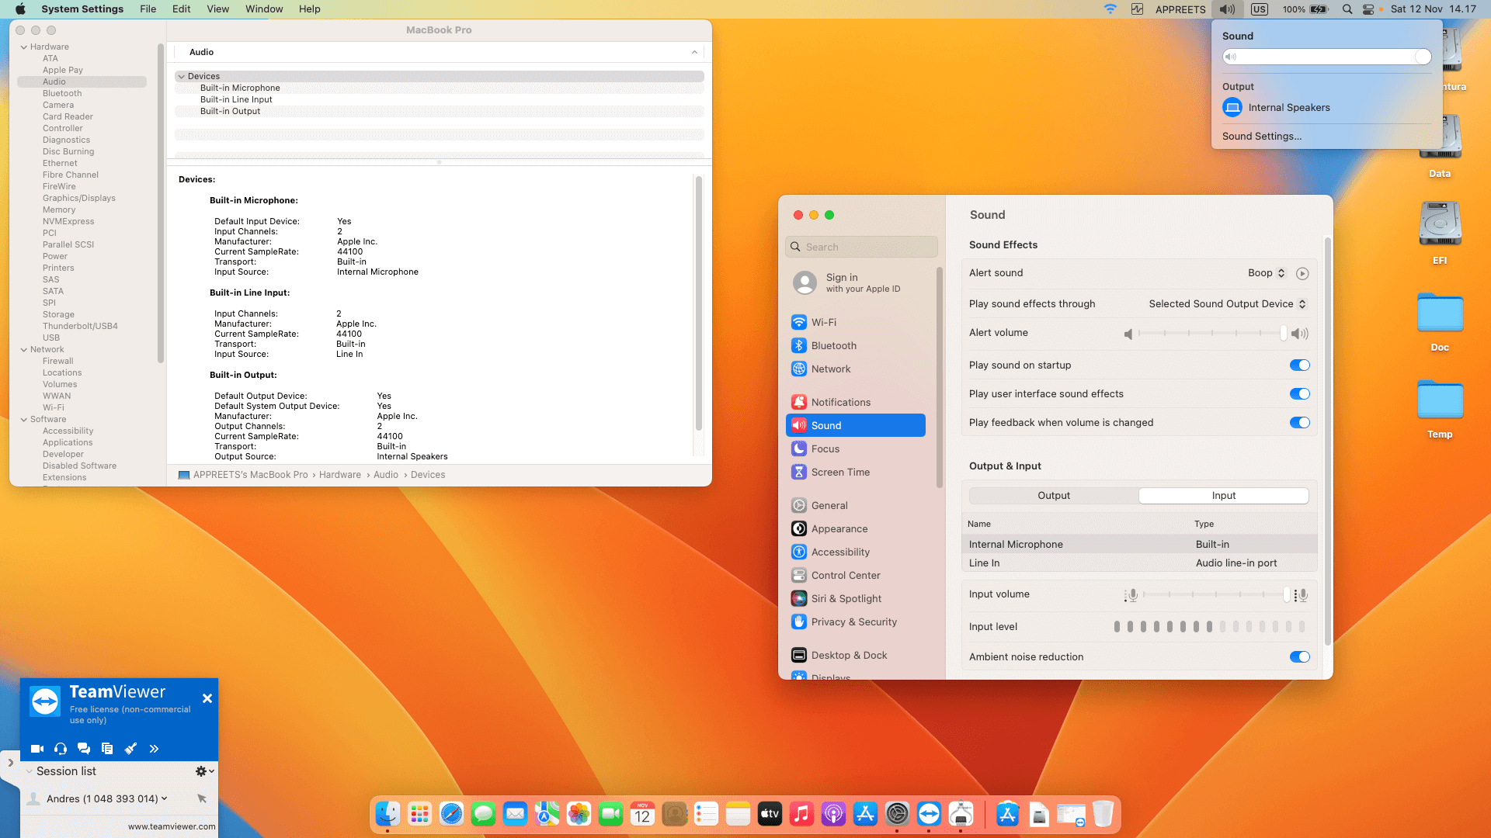Select the Line In input device row
Viewport: 1491px width, 838px height.
tap(1139, 563)
